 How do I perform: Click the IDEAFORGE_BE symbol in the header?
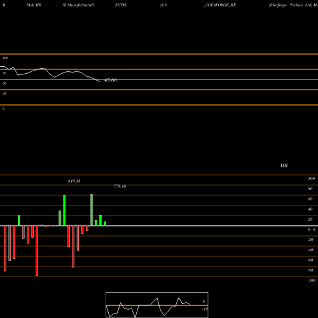(221, 5)
